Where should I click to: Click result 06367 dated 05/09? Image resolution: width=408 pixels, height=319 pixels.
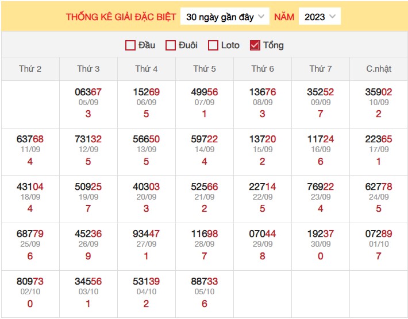pos(88,92)
